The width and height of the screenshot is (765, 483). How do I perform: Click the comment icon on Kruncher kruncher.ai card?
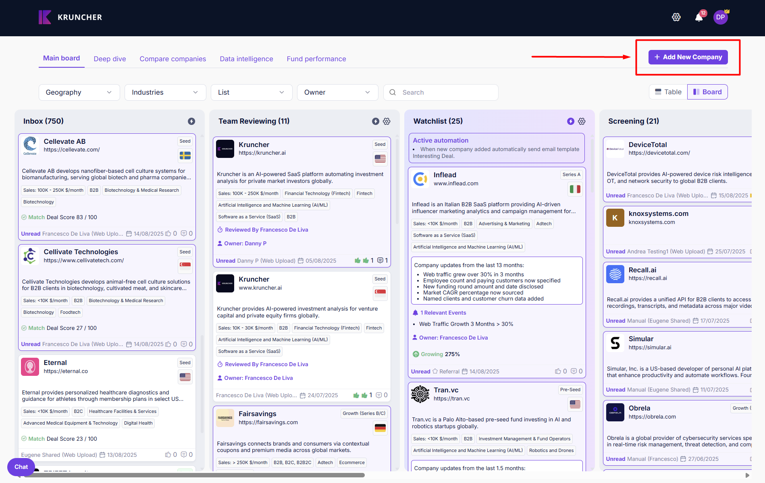pyautogui.click(x=380, y=261)
